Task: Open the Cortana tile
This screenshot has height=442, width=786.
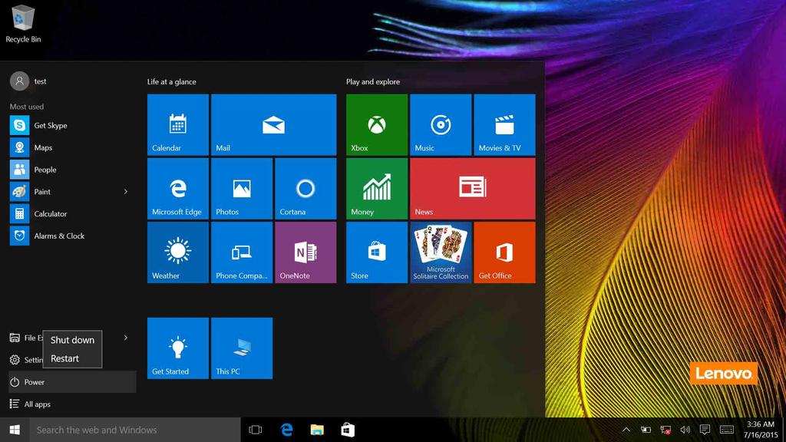Action: tap(305, 189)
